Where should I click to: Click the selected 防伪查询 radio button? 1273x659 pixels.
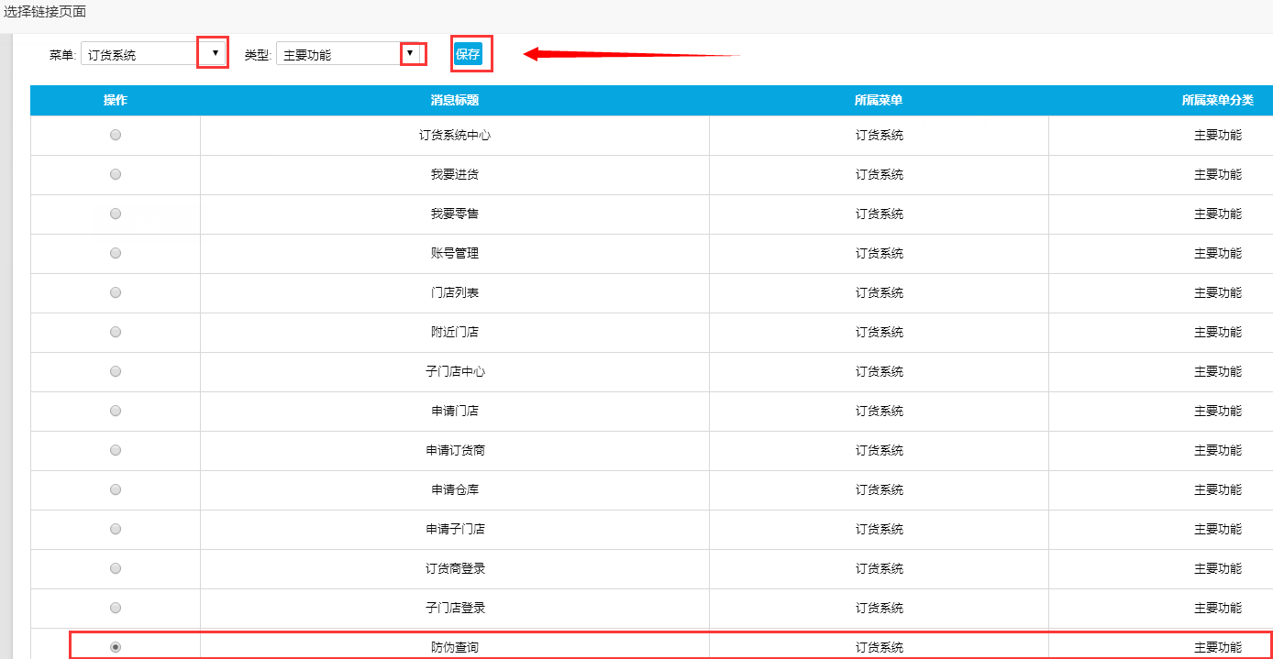pos(116,647)
